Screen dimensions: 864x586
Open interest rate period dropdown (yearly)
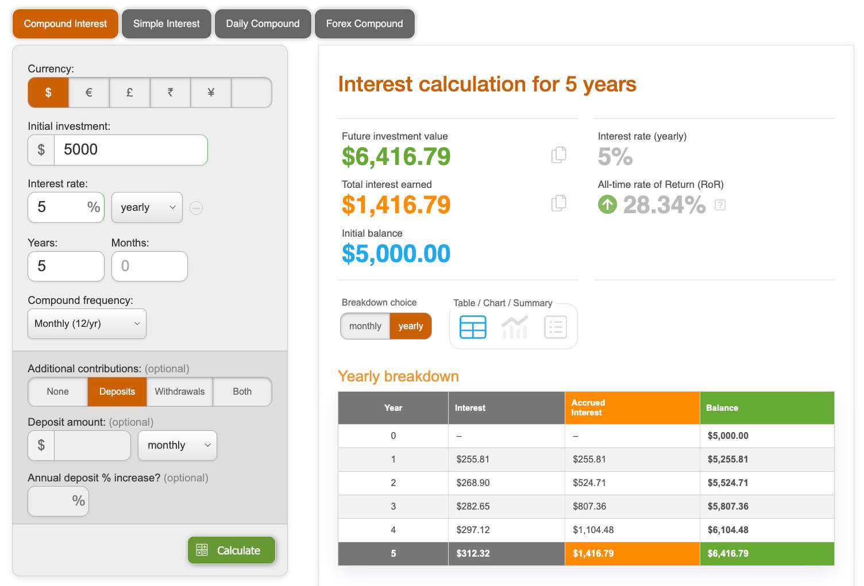147,207
